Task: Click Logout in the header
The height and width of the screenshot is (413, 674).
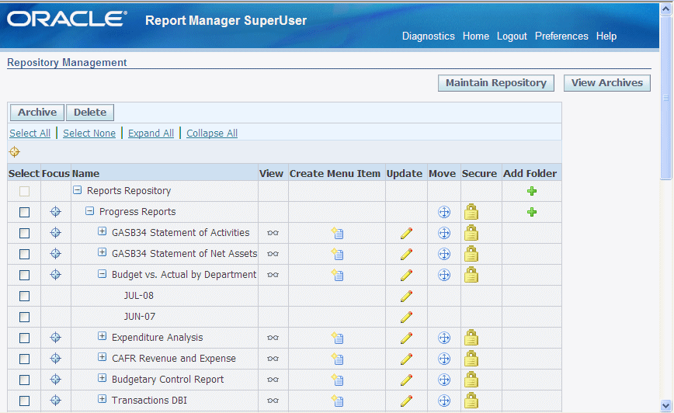Action: tap(512, 36)
